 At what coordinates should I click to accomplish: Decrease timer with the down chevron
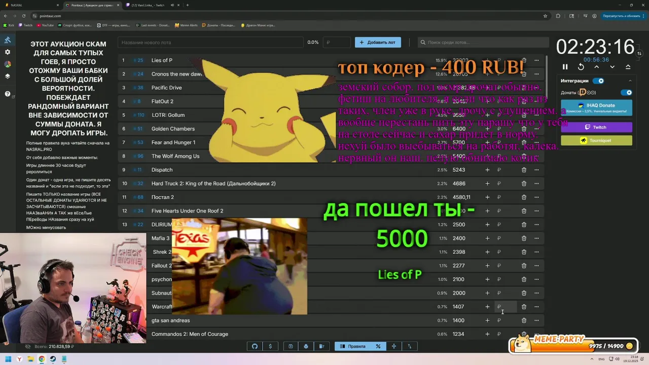click(612, 67)
